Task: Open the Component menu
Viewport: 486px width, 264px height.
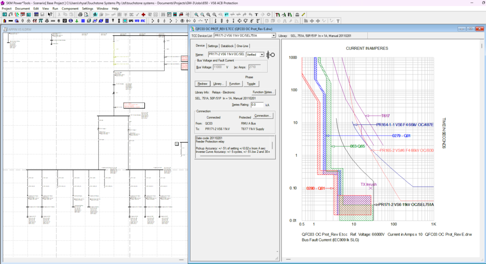Action: (70, 9)
